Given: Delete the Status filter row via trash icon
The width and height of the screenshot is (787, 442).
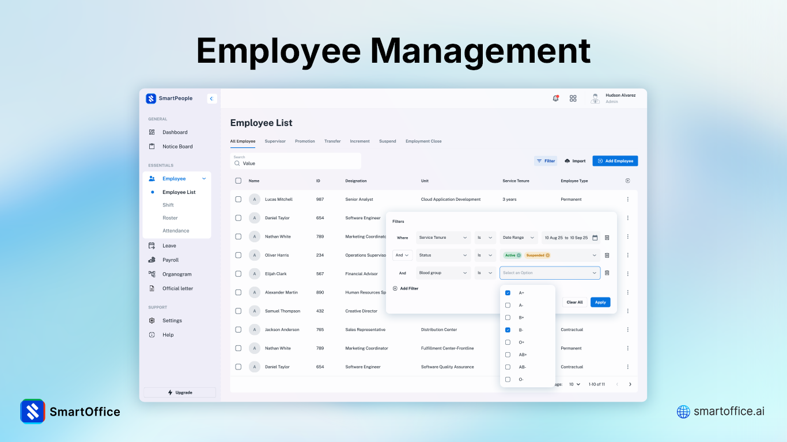Looking at the screenshot, I should 607,255.
